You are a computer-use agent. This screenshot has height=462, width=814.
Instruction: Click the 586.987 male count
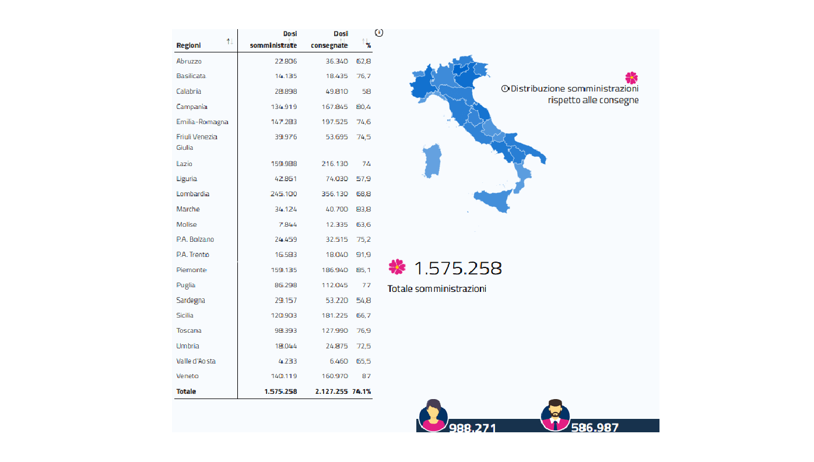click(x=595, y=427)
